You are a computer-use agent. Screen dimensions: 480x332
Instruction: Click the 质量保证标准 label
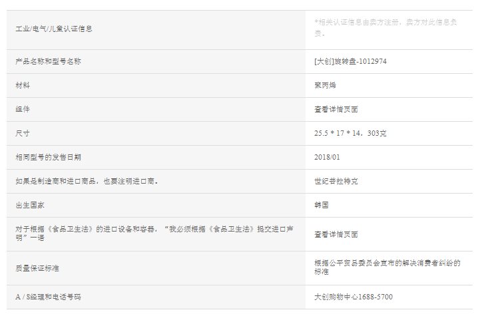click(36, 268)
